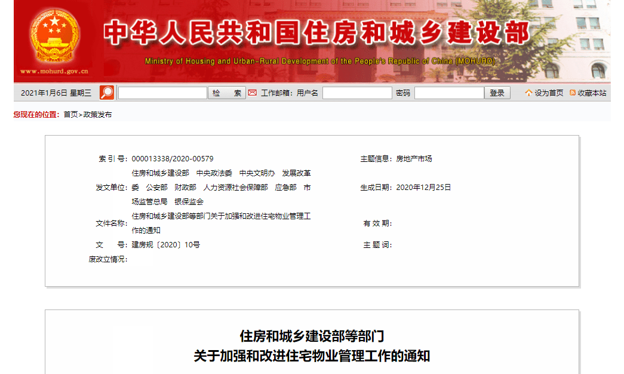Click the RSS-style icon beside 收藏本站
The width and height of the screenshot is (624, 374).
pos(573,93)
